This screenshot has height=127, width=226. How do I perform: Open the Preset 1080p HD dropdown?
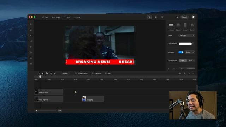coord(187,35)
